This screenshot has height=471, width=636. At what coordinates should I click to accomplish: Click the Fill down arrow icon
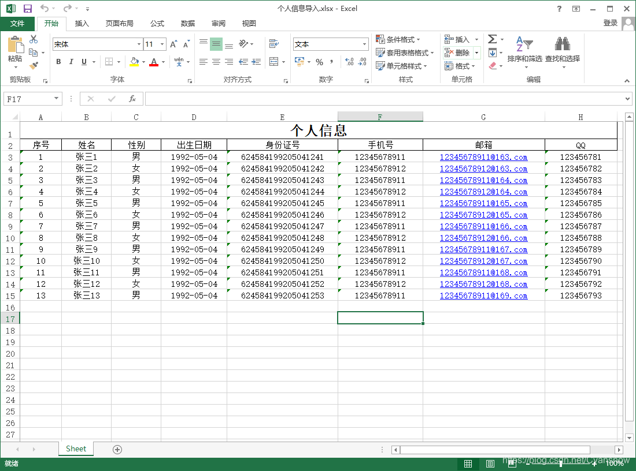coord(493,53)
